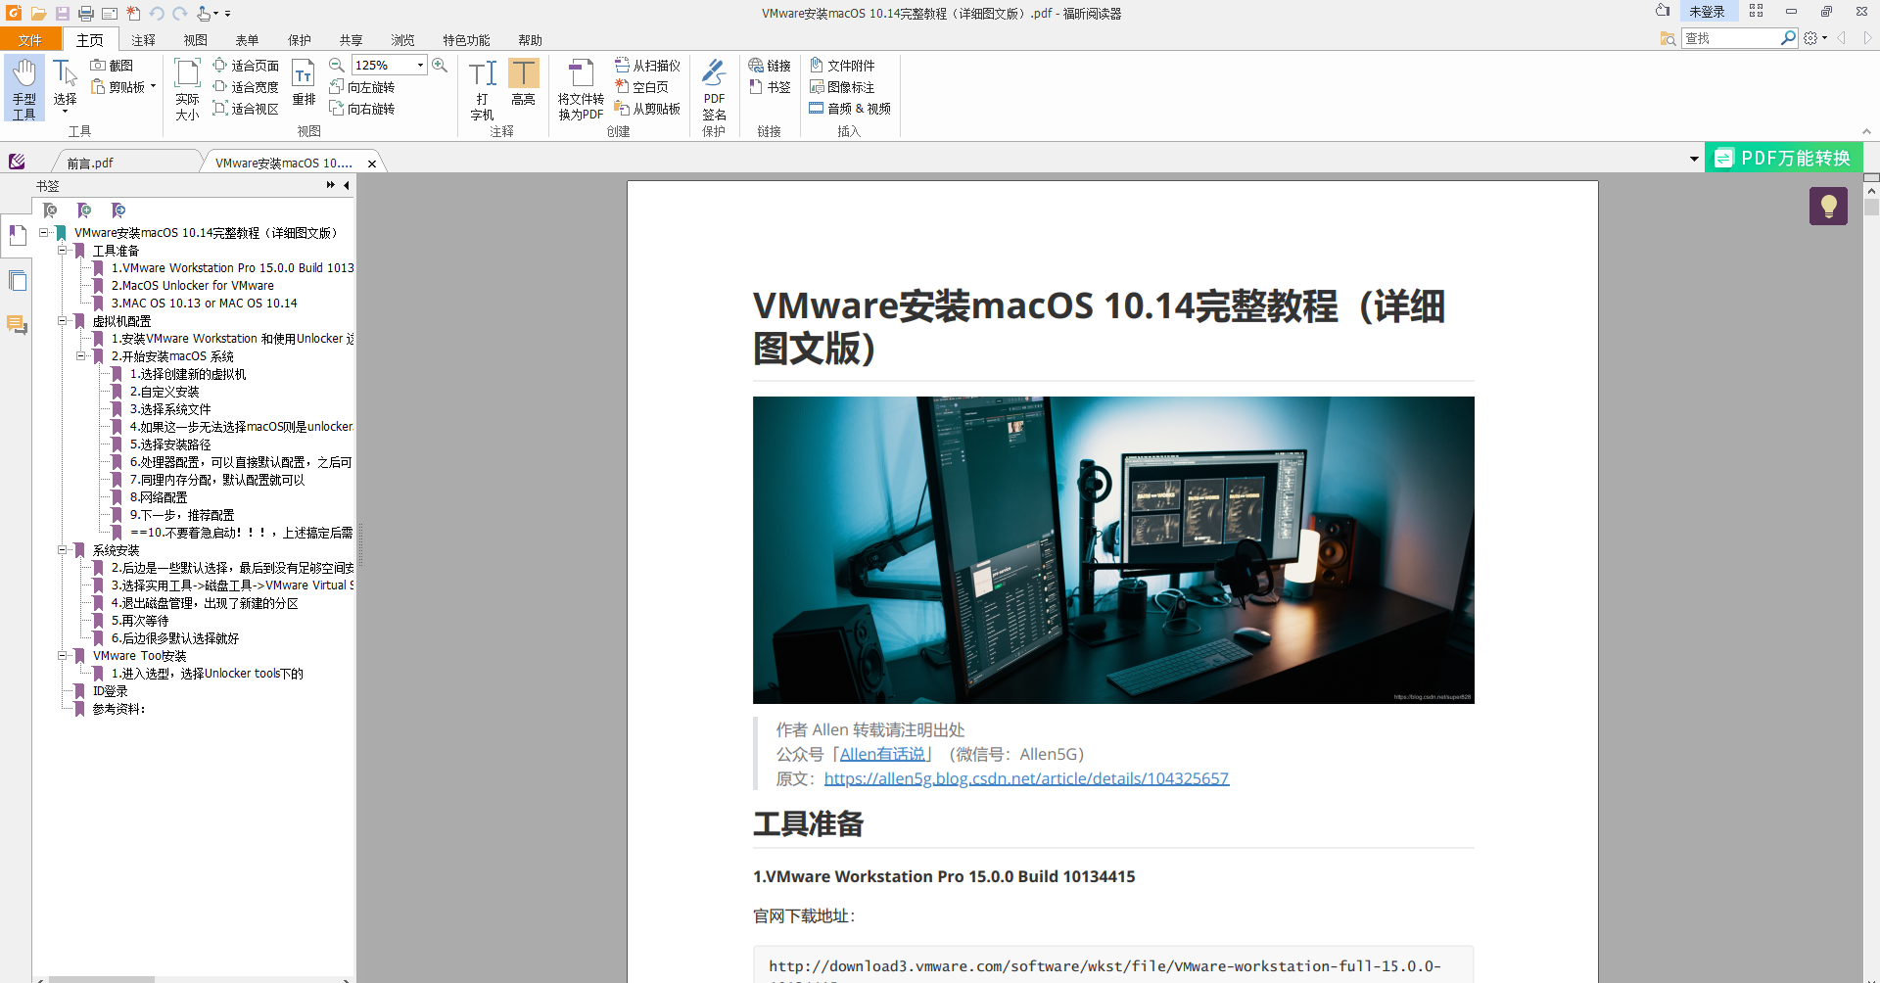
Task: Click the lightbulb tip icon
Action: (1828, 206)
